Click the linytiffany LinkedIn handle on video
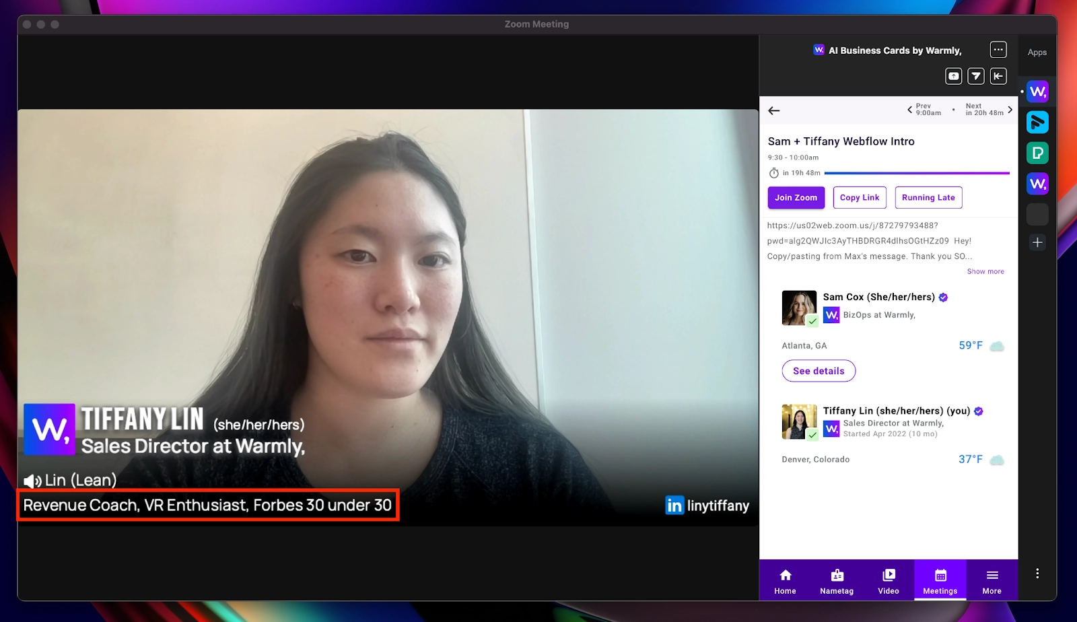This screenshot has height=622, width=1077. tap(718, 506)
